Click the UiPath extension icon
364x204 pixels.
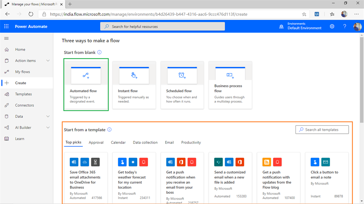(x=317, y=14)
